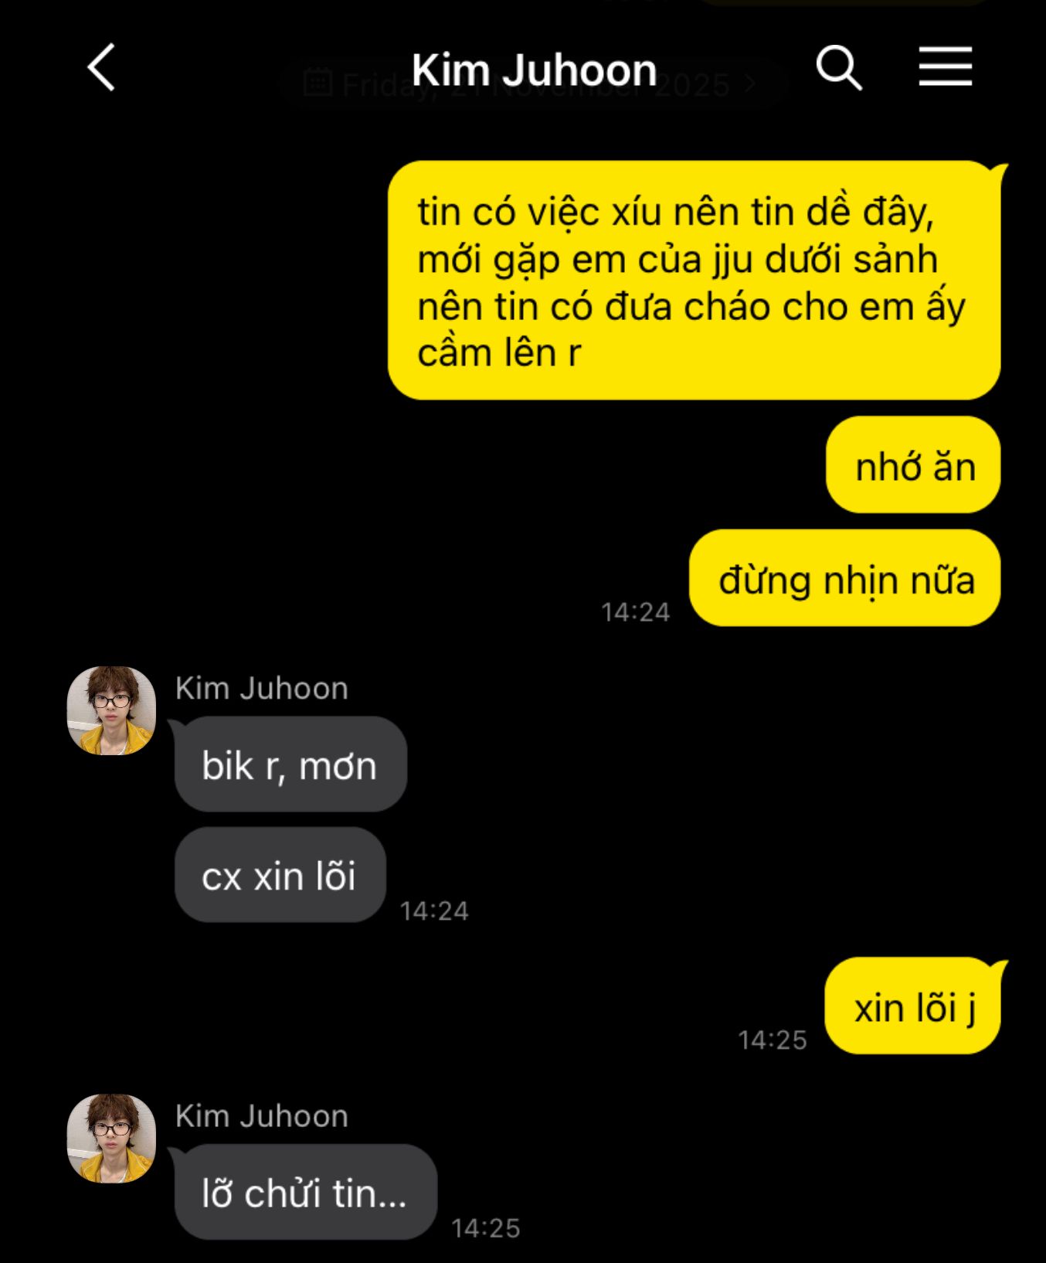Go back using the left arrow icon
This screenshot has height=1263, width=1046.
click(101, 67)
